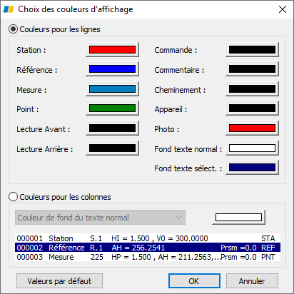
Task: Open the 'Couleur de fond du texte normal' dropdown
Action: (100, 218)
